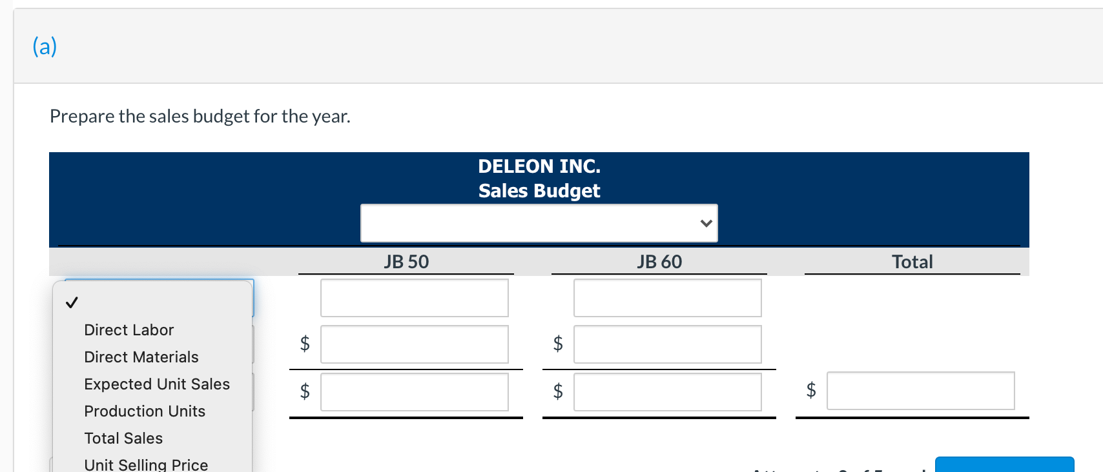Viewport: 1103px width, 472px height.
Task: Click the JB 60 dollar input in second row
Action: click(x=667, y=344)
